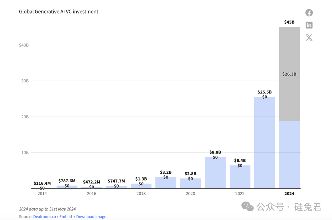The height and width of the screenshot is (220, 332).
Task: Click the $45B total label above 2024
Action: coord(289,22)
